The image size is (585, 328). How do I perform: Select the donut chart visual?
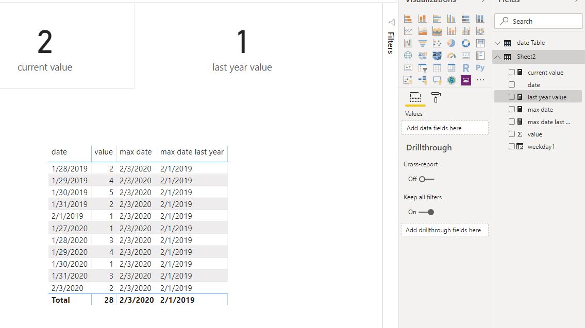(x=465, y=43)
